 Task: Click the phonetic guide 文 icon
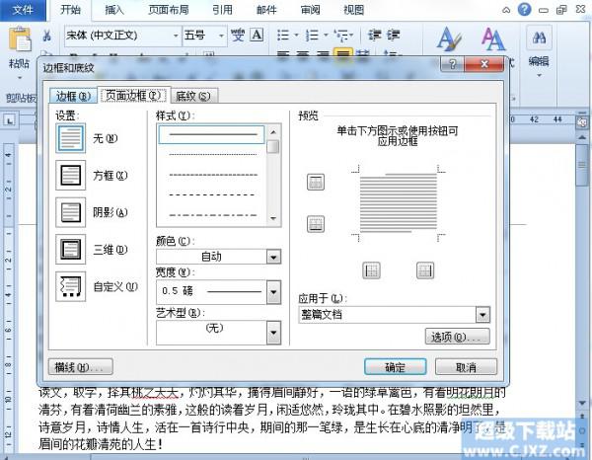[x=238, y=36]
